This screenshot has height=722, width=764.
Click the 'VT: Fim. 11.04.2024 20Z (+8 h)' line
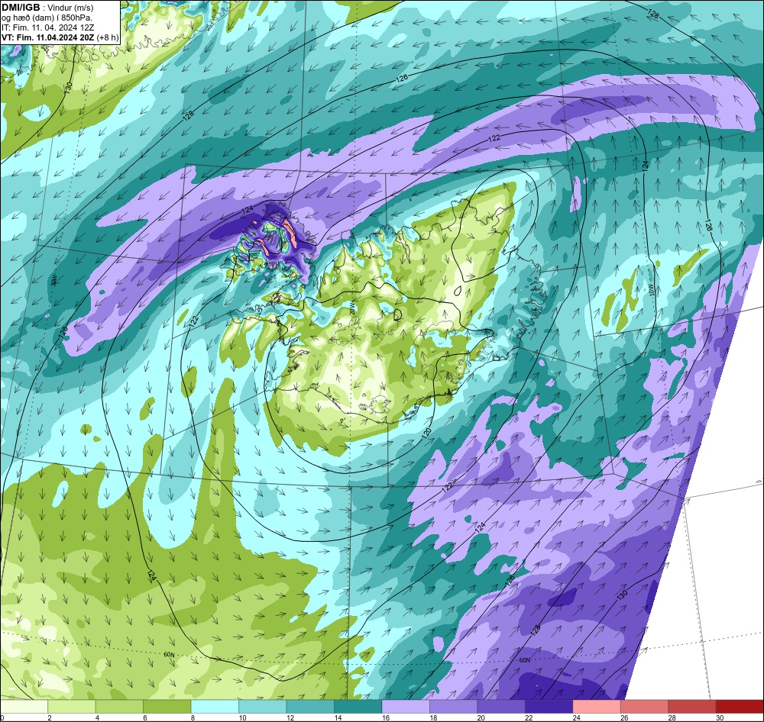click(x=60, y=37)
